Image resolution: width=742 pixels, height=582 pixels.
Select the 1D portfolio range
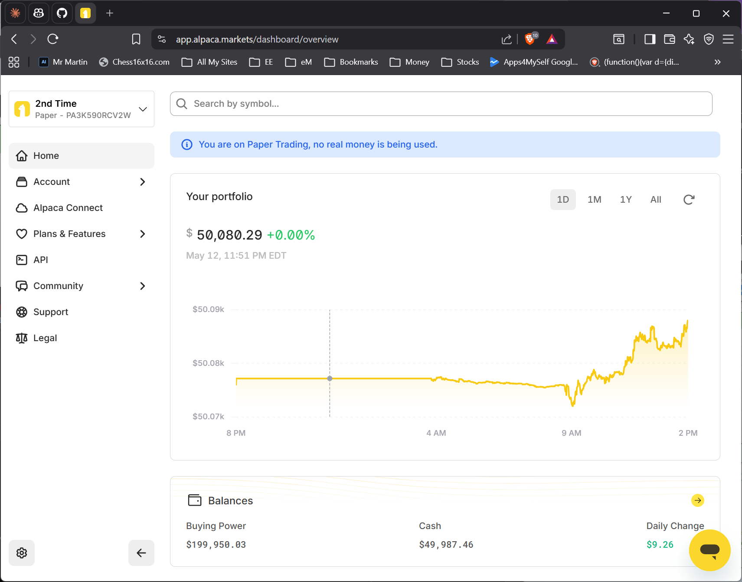pyautogui.click(x=563, y=200)
